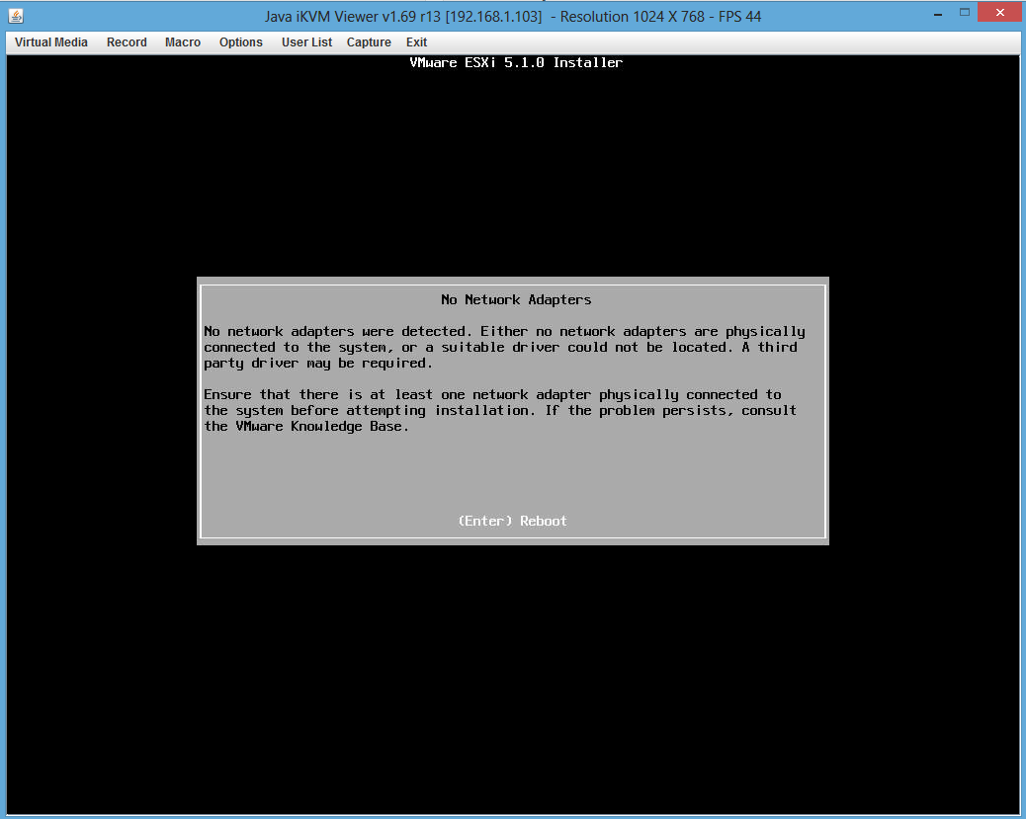The height and width of the screenshot is (819, 1026).
Task: Click the No Network Adapters dialog title
Action: (516, 299)
